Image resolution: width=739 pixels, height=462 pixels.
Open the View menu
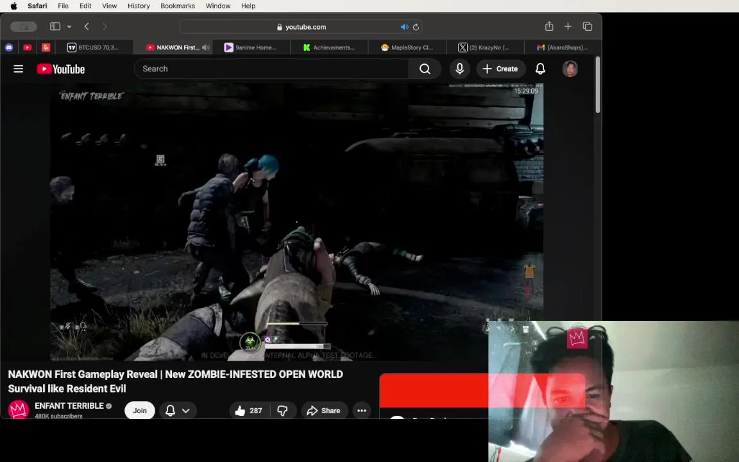coord(109,6)
